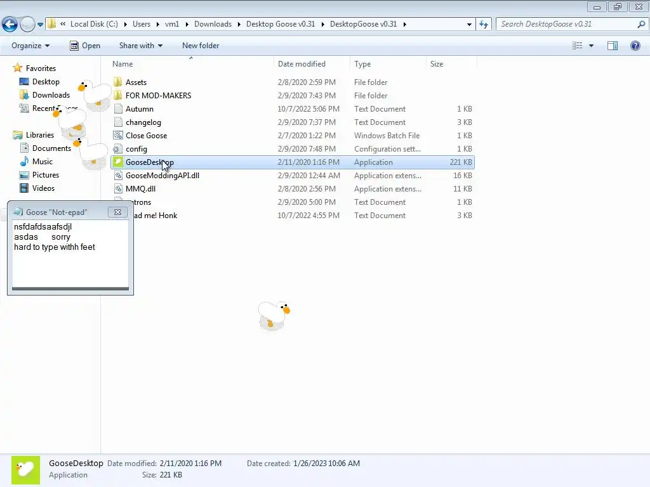Open the view options dropdown arrow

coord(591,46)
